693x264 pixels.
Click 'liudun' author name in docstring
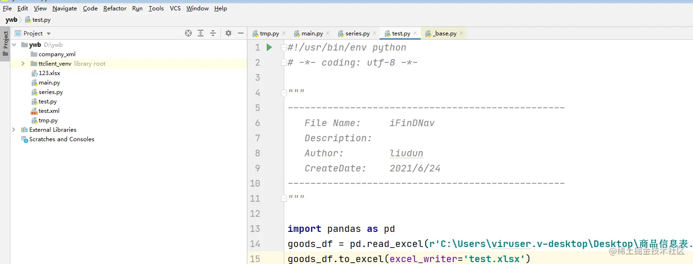[406, 153]
